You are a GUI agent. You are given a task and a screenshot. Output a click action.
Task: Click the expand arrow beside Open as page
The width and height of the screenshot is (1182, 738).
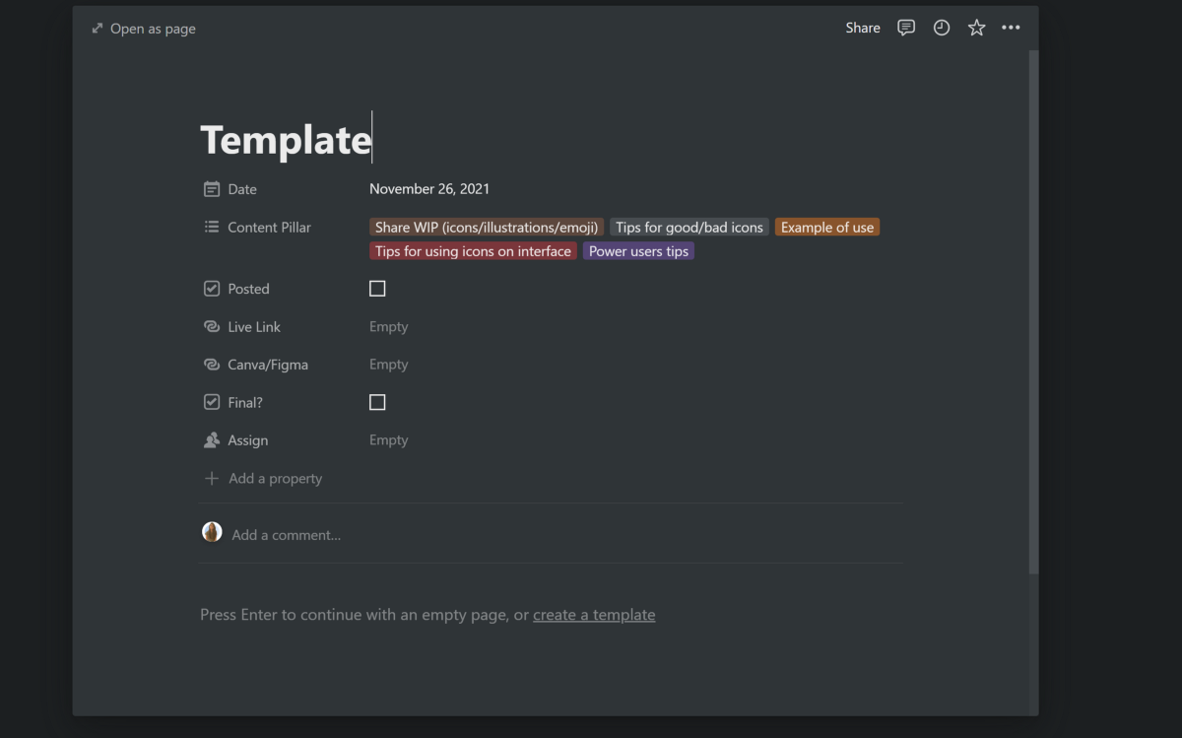[x=96, y=28]
